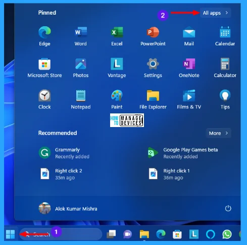The width and height of the screenshot is (247, 245).
Task: Open Alok Kumar Mishra account menu
Action: 68,209
